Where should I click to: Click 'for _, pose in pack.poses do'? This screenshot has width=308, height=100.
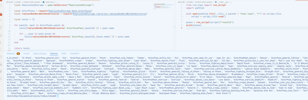coord(37,34)
